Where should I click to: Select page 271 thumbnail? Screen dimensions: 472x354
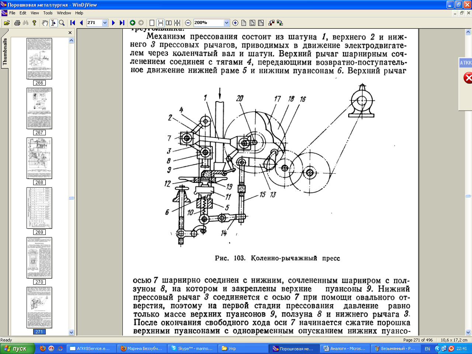point(39,308)
